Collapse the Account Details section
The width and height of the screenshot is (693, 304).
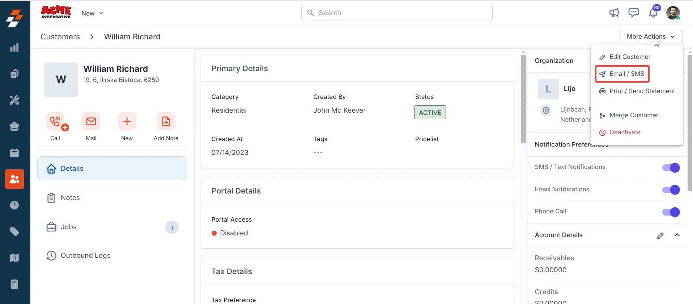click(x=677, y=235)
